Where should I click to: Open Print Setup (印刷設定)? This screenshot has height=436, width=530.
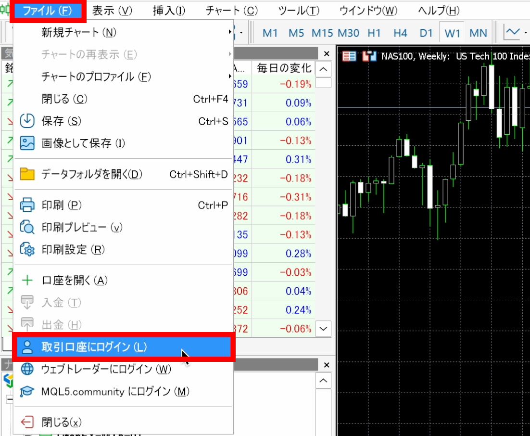(73, 250)
